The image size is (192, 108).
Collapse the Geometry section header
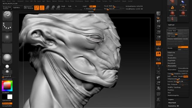(172, 28)
